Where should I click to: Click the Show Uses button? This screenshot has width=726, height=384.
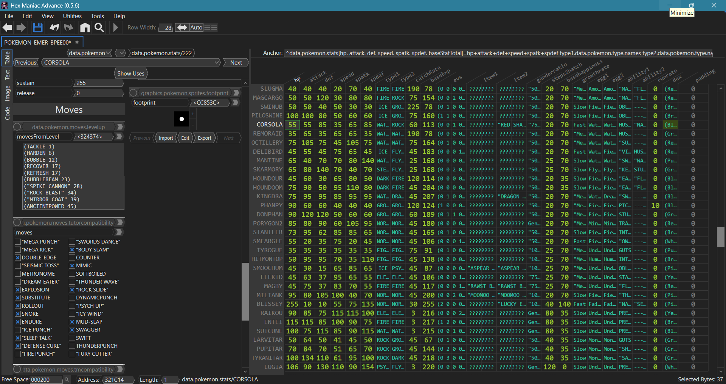click(x=130, y=74)
